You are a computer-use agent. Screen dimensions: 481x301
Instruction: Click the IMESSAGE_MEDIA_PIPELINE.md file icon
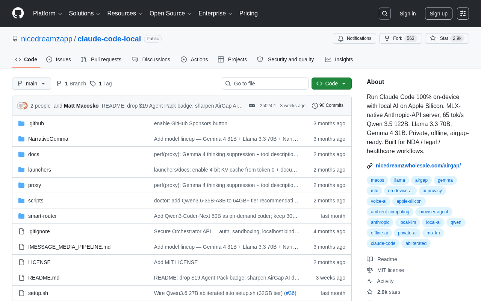point(21,247)
